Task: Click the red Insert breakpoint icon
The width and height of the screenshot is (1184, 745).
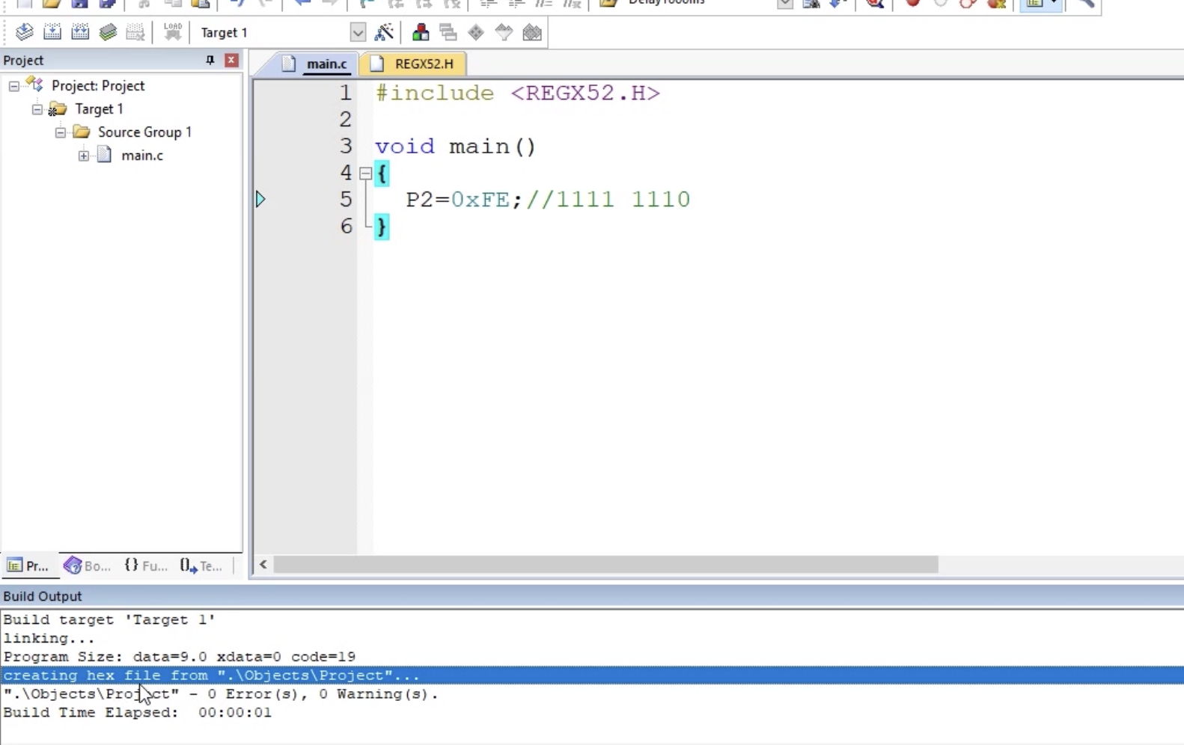Action: [912, 3]
